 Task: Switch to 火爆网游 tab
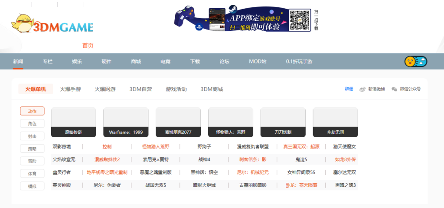click(105, 89)
